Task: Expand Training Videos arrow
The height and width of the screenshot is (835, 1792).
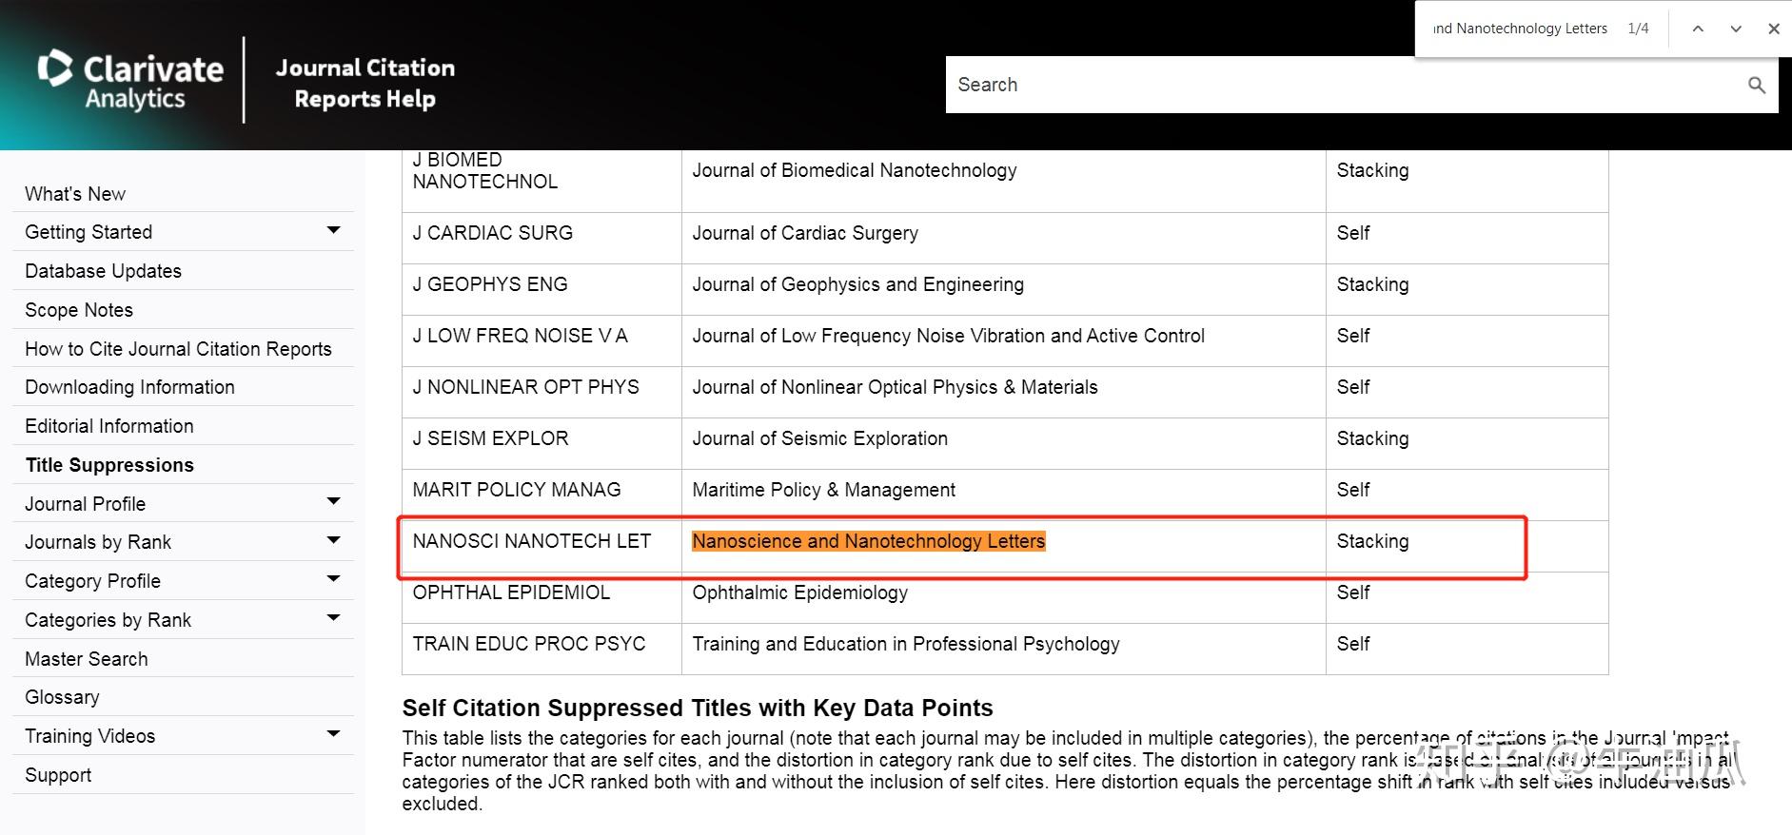Action: [333, 734]
